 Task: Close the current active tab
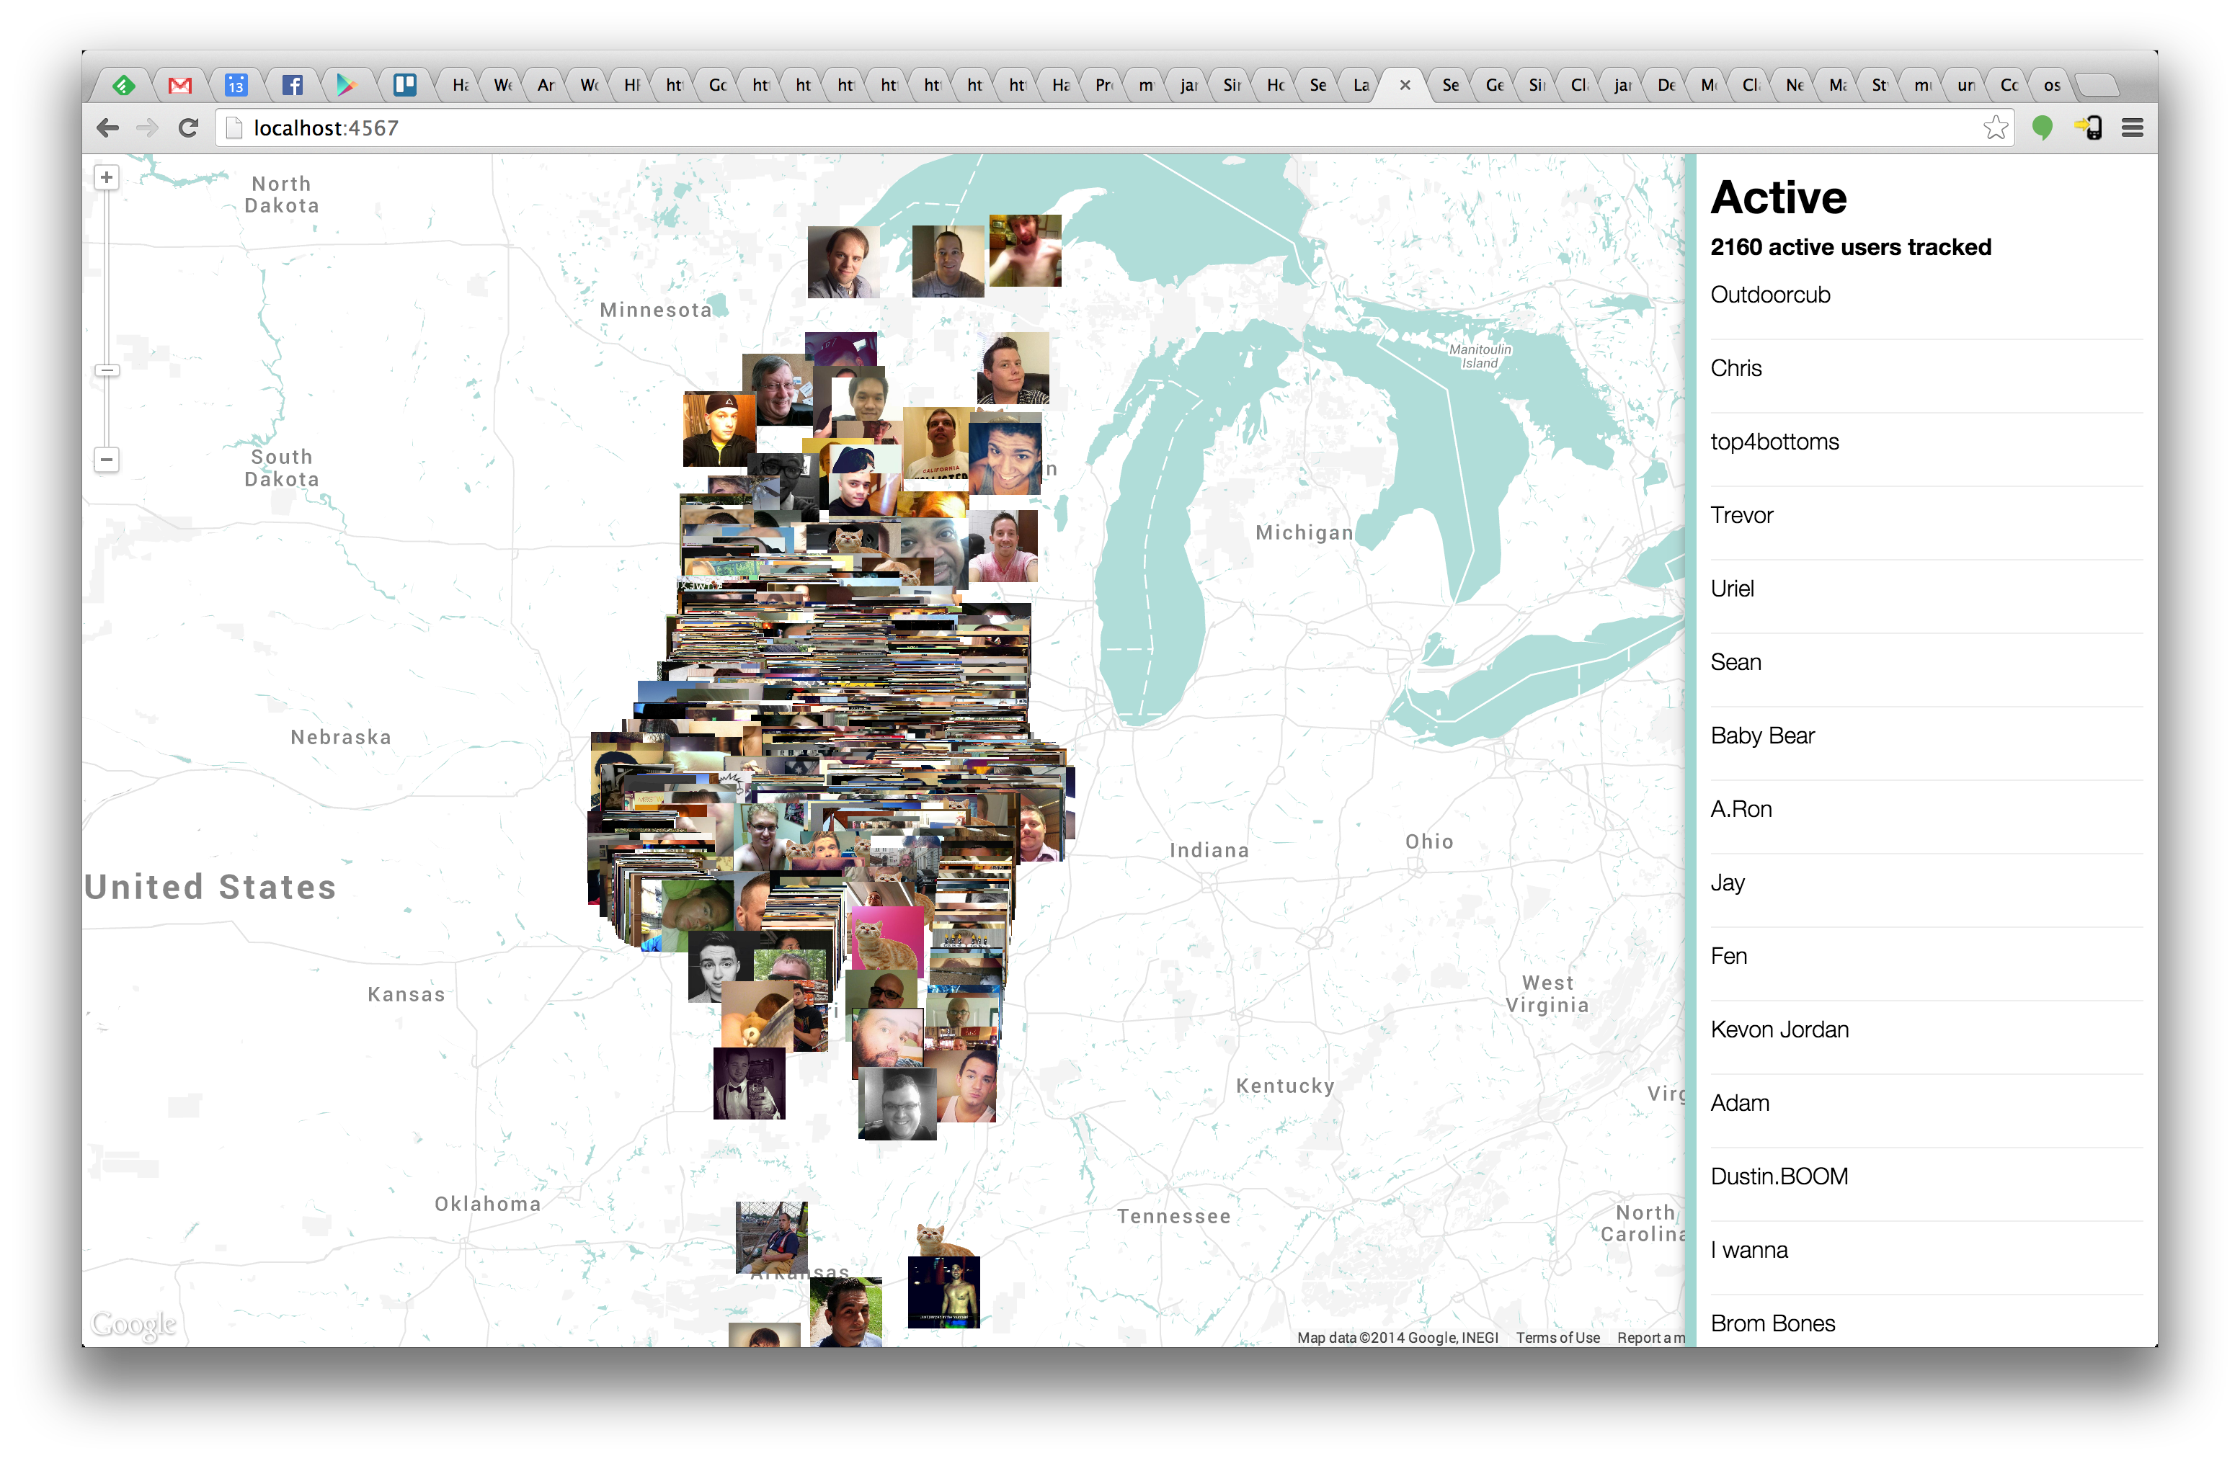[x=1404, y=86]
